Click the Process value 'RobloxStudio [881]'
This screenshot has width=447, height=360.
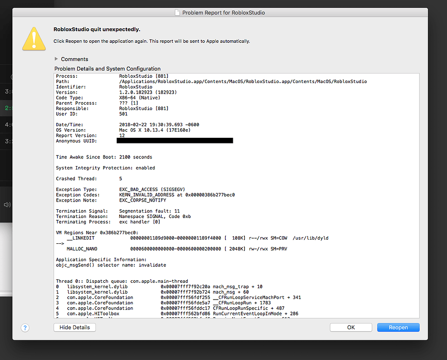(x=144, y=76)
